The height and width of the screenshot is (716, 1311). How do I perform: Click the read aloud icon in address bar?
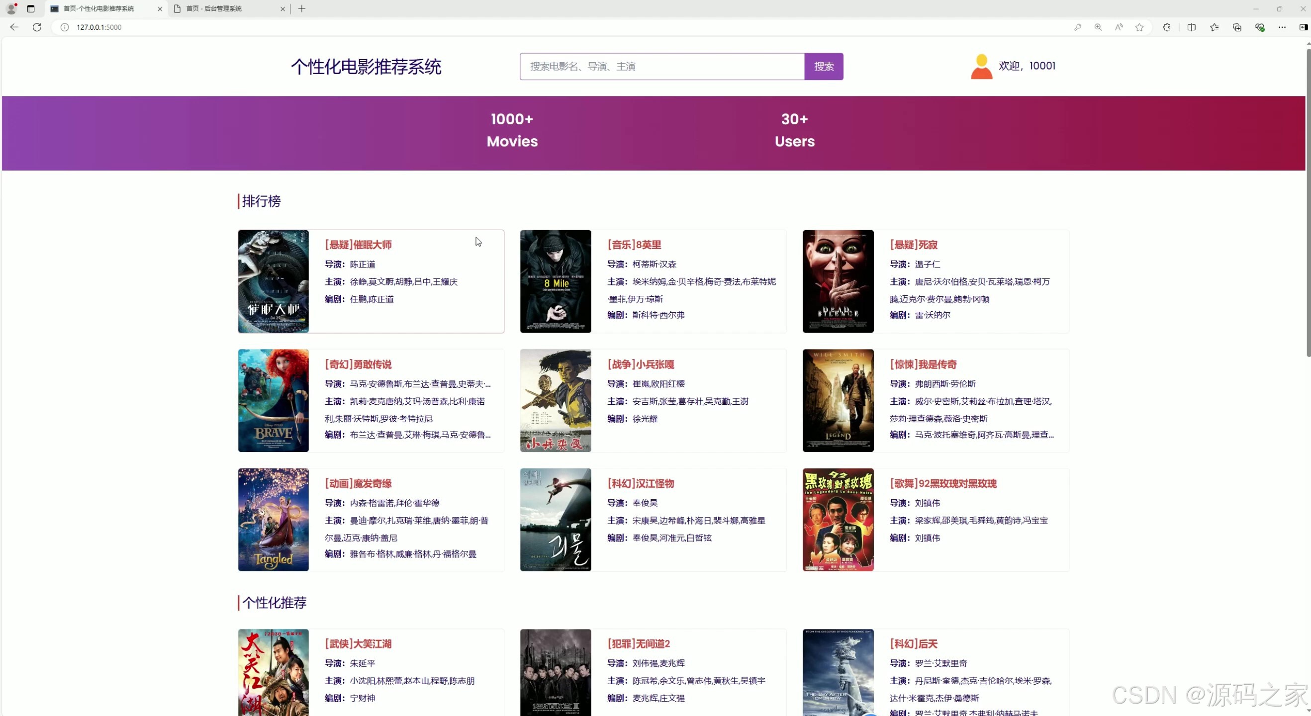pos(1118,27)
